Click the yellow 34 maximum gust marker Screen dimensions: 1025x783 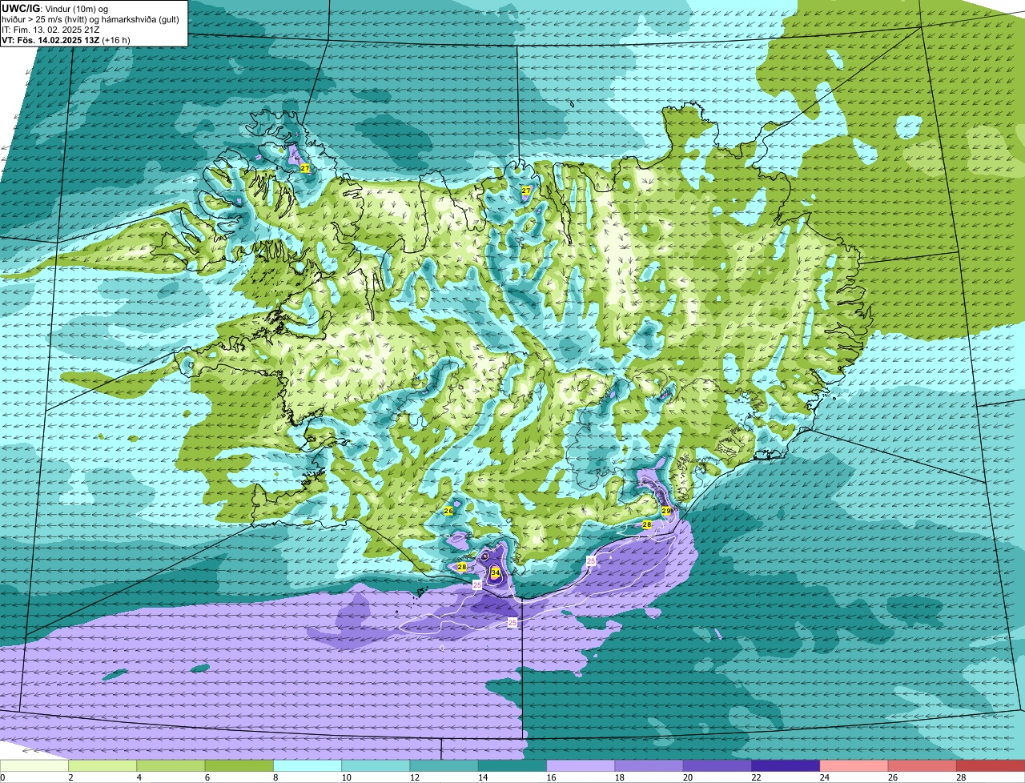496,572
